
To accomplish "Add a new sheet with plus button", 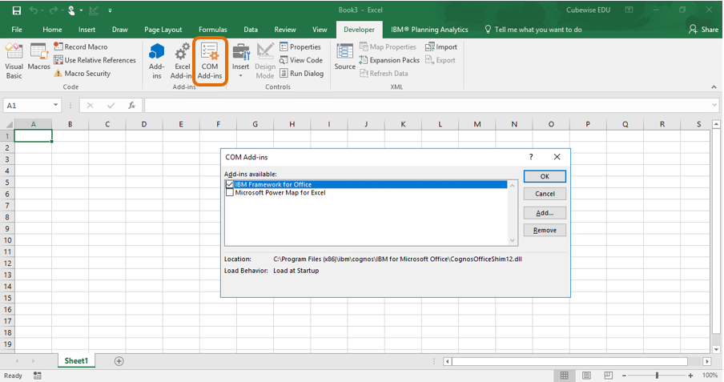I will click(119, 361).
